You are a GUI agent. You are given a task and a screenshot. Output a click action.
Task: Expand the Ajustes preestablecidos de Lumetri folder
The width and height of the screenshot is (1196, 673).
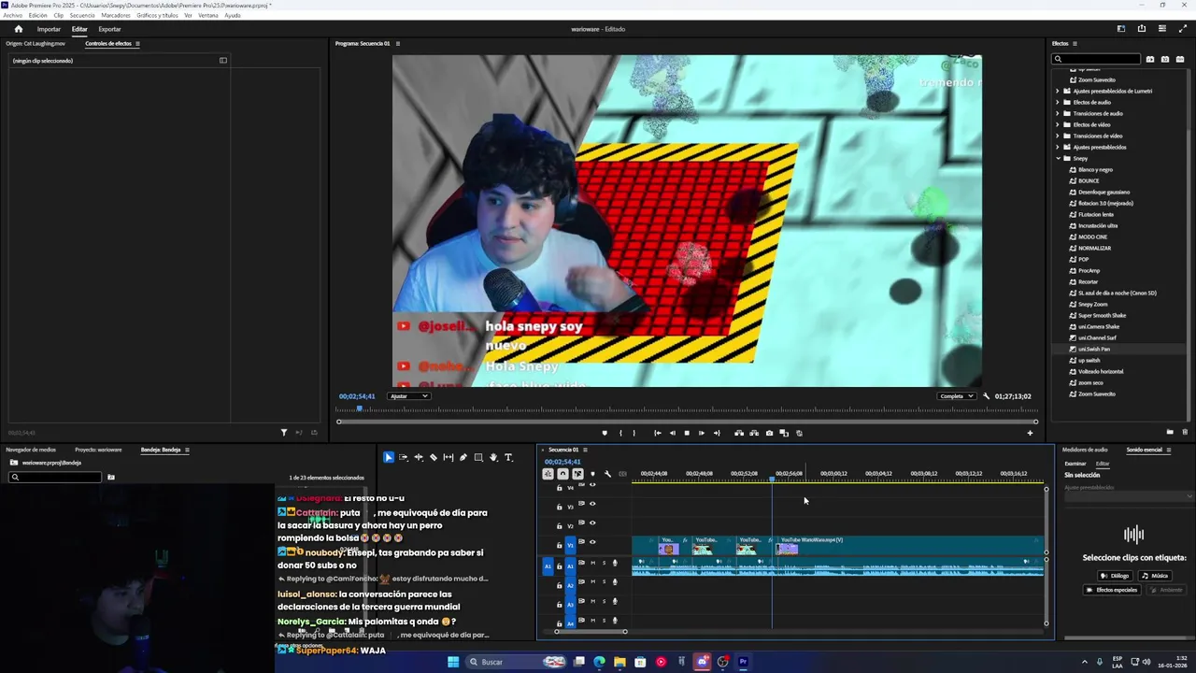point(1058,91)
